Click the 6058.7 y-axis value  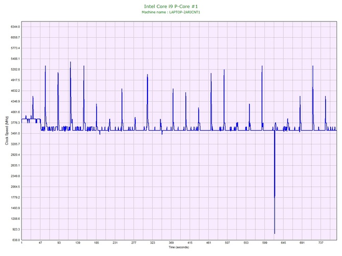click(x=15, y=37)
